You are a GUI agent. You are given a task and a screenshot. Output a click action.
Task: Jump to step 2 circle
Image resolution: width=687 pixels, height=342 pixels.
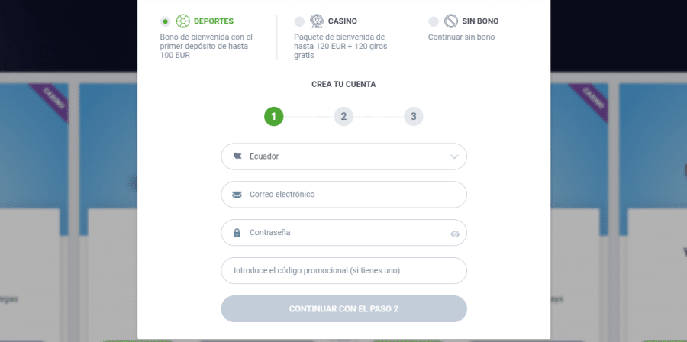coord(343,117)
